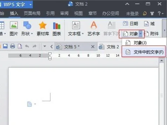This screenshot has height=125, width=167.
Task: Click the print icon
Action: [13, 46]
